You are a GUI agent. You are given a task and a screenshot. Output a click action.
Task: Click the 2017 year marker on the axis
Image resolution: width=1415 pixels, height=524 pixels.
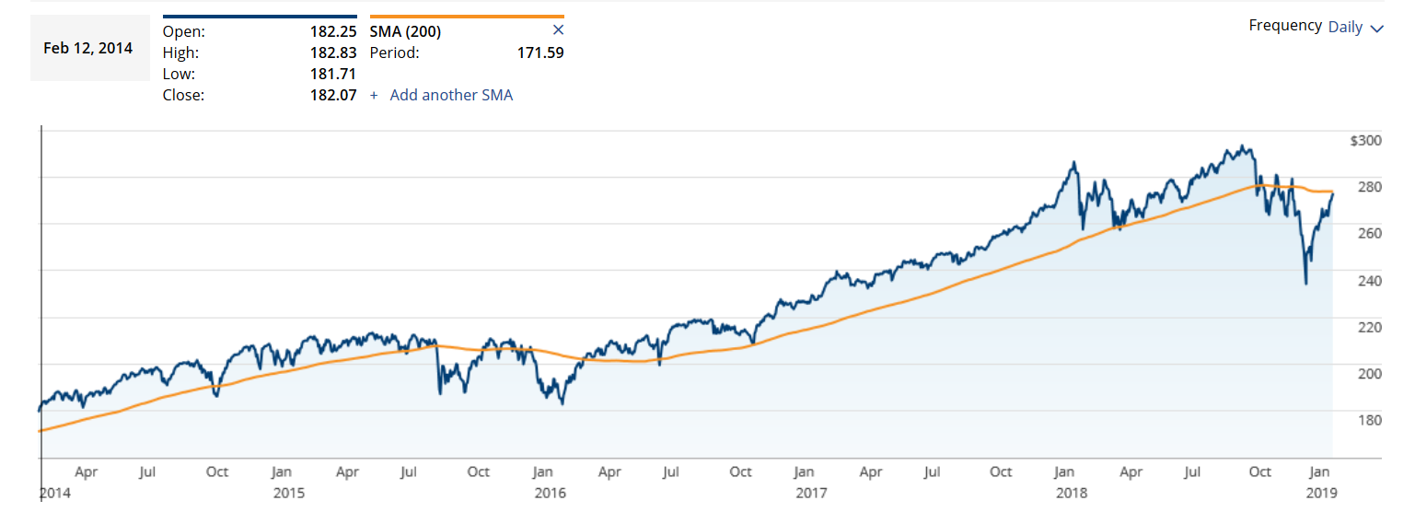point(810,493)
